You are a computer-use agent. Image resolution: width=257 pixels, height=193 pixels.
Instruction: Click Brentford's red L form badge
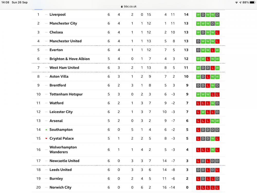click(208, 85)
